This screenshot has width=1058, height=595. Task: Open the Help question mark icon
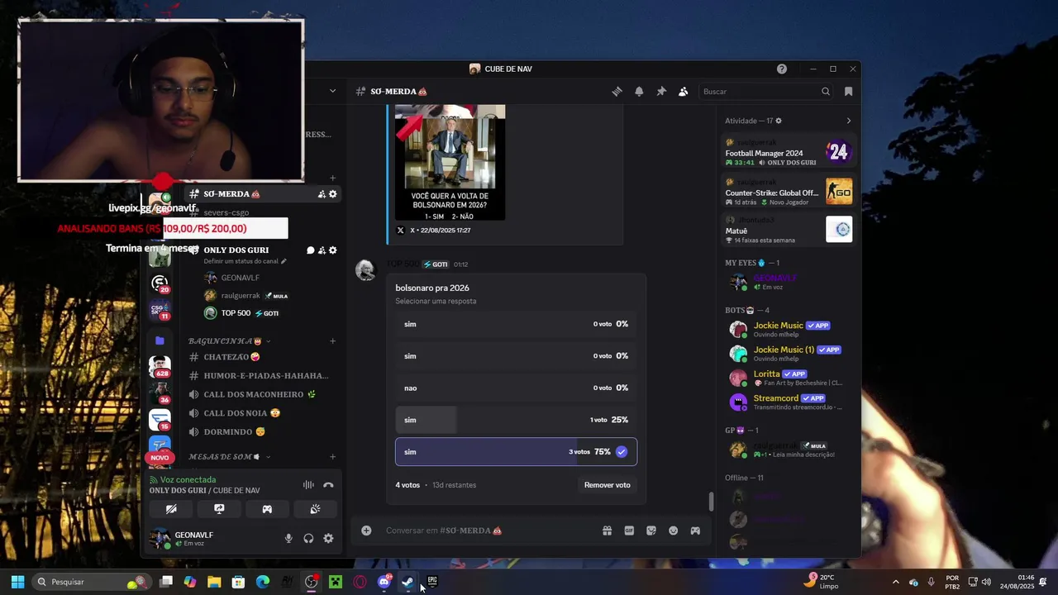pyautogui.click(x=782, y=69)
